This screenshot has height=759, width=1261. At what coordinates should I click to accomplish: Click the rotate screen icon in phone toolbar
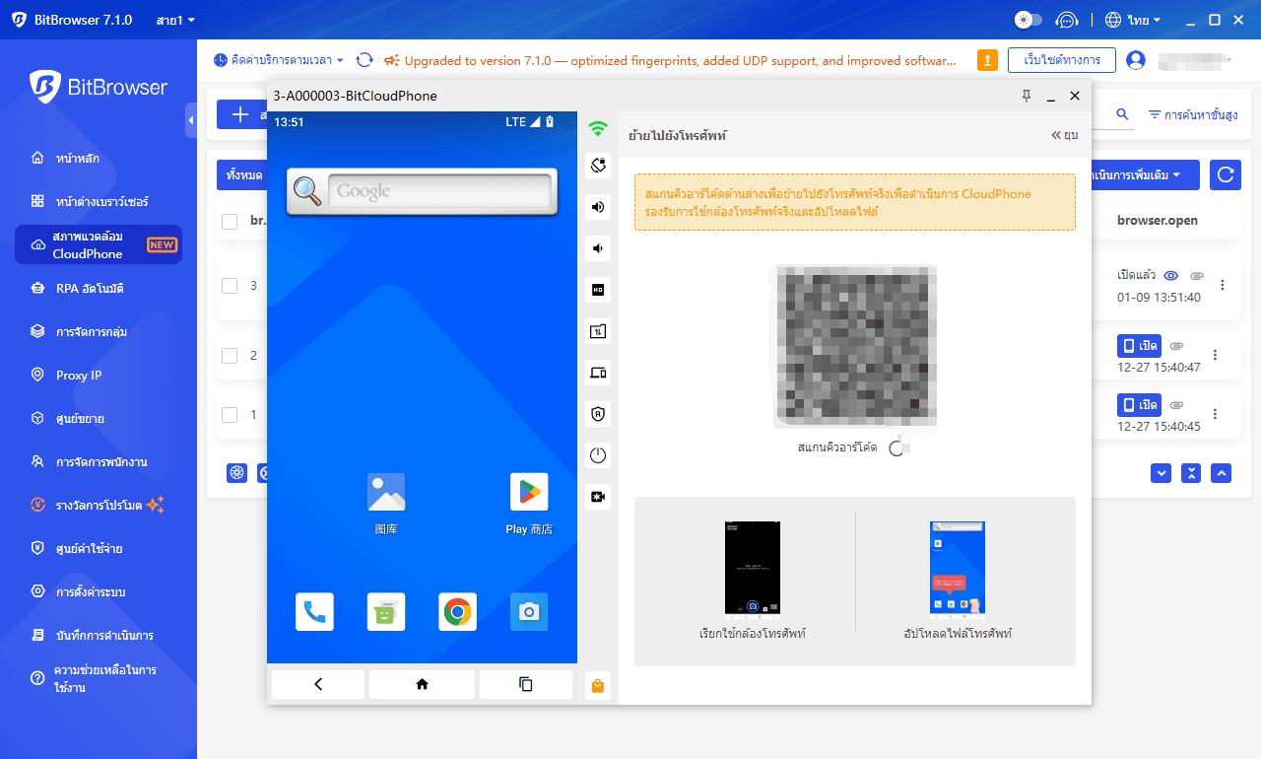pos(597,165)
